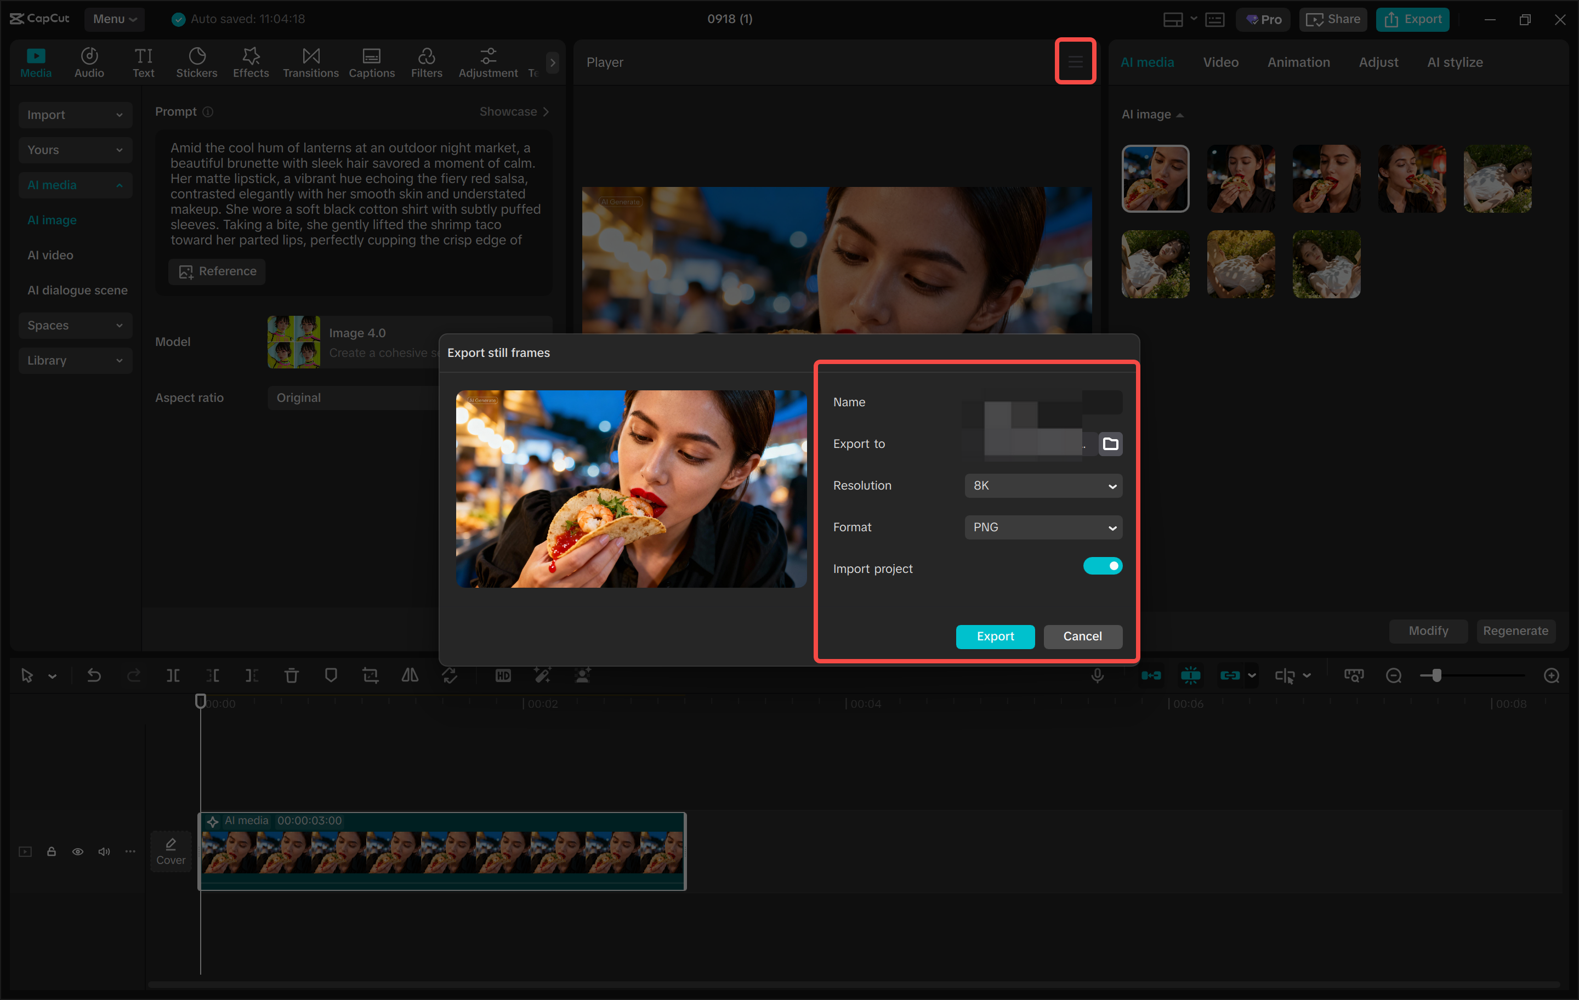Mute the timeline track audio
Image resolution: width=1579 pixels, height=1000 pixels.
(x=104, y=851)
